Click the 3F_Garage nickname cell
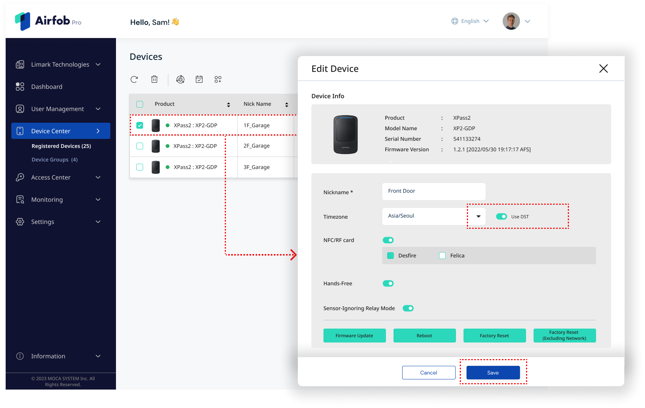Viewport: 645px width, 408px height. click(265, 167)
